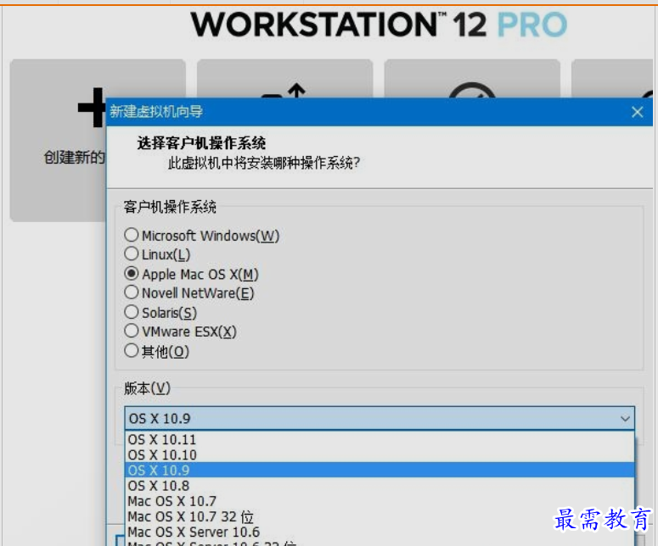Choose OS X 10.11 from version list
The width and height of the screenshot is (658, 546).
click(x=380, y=439)
